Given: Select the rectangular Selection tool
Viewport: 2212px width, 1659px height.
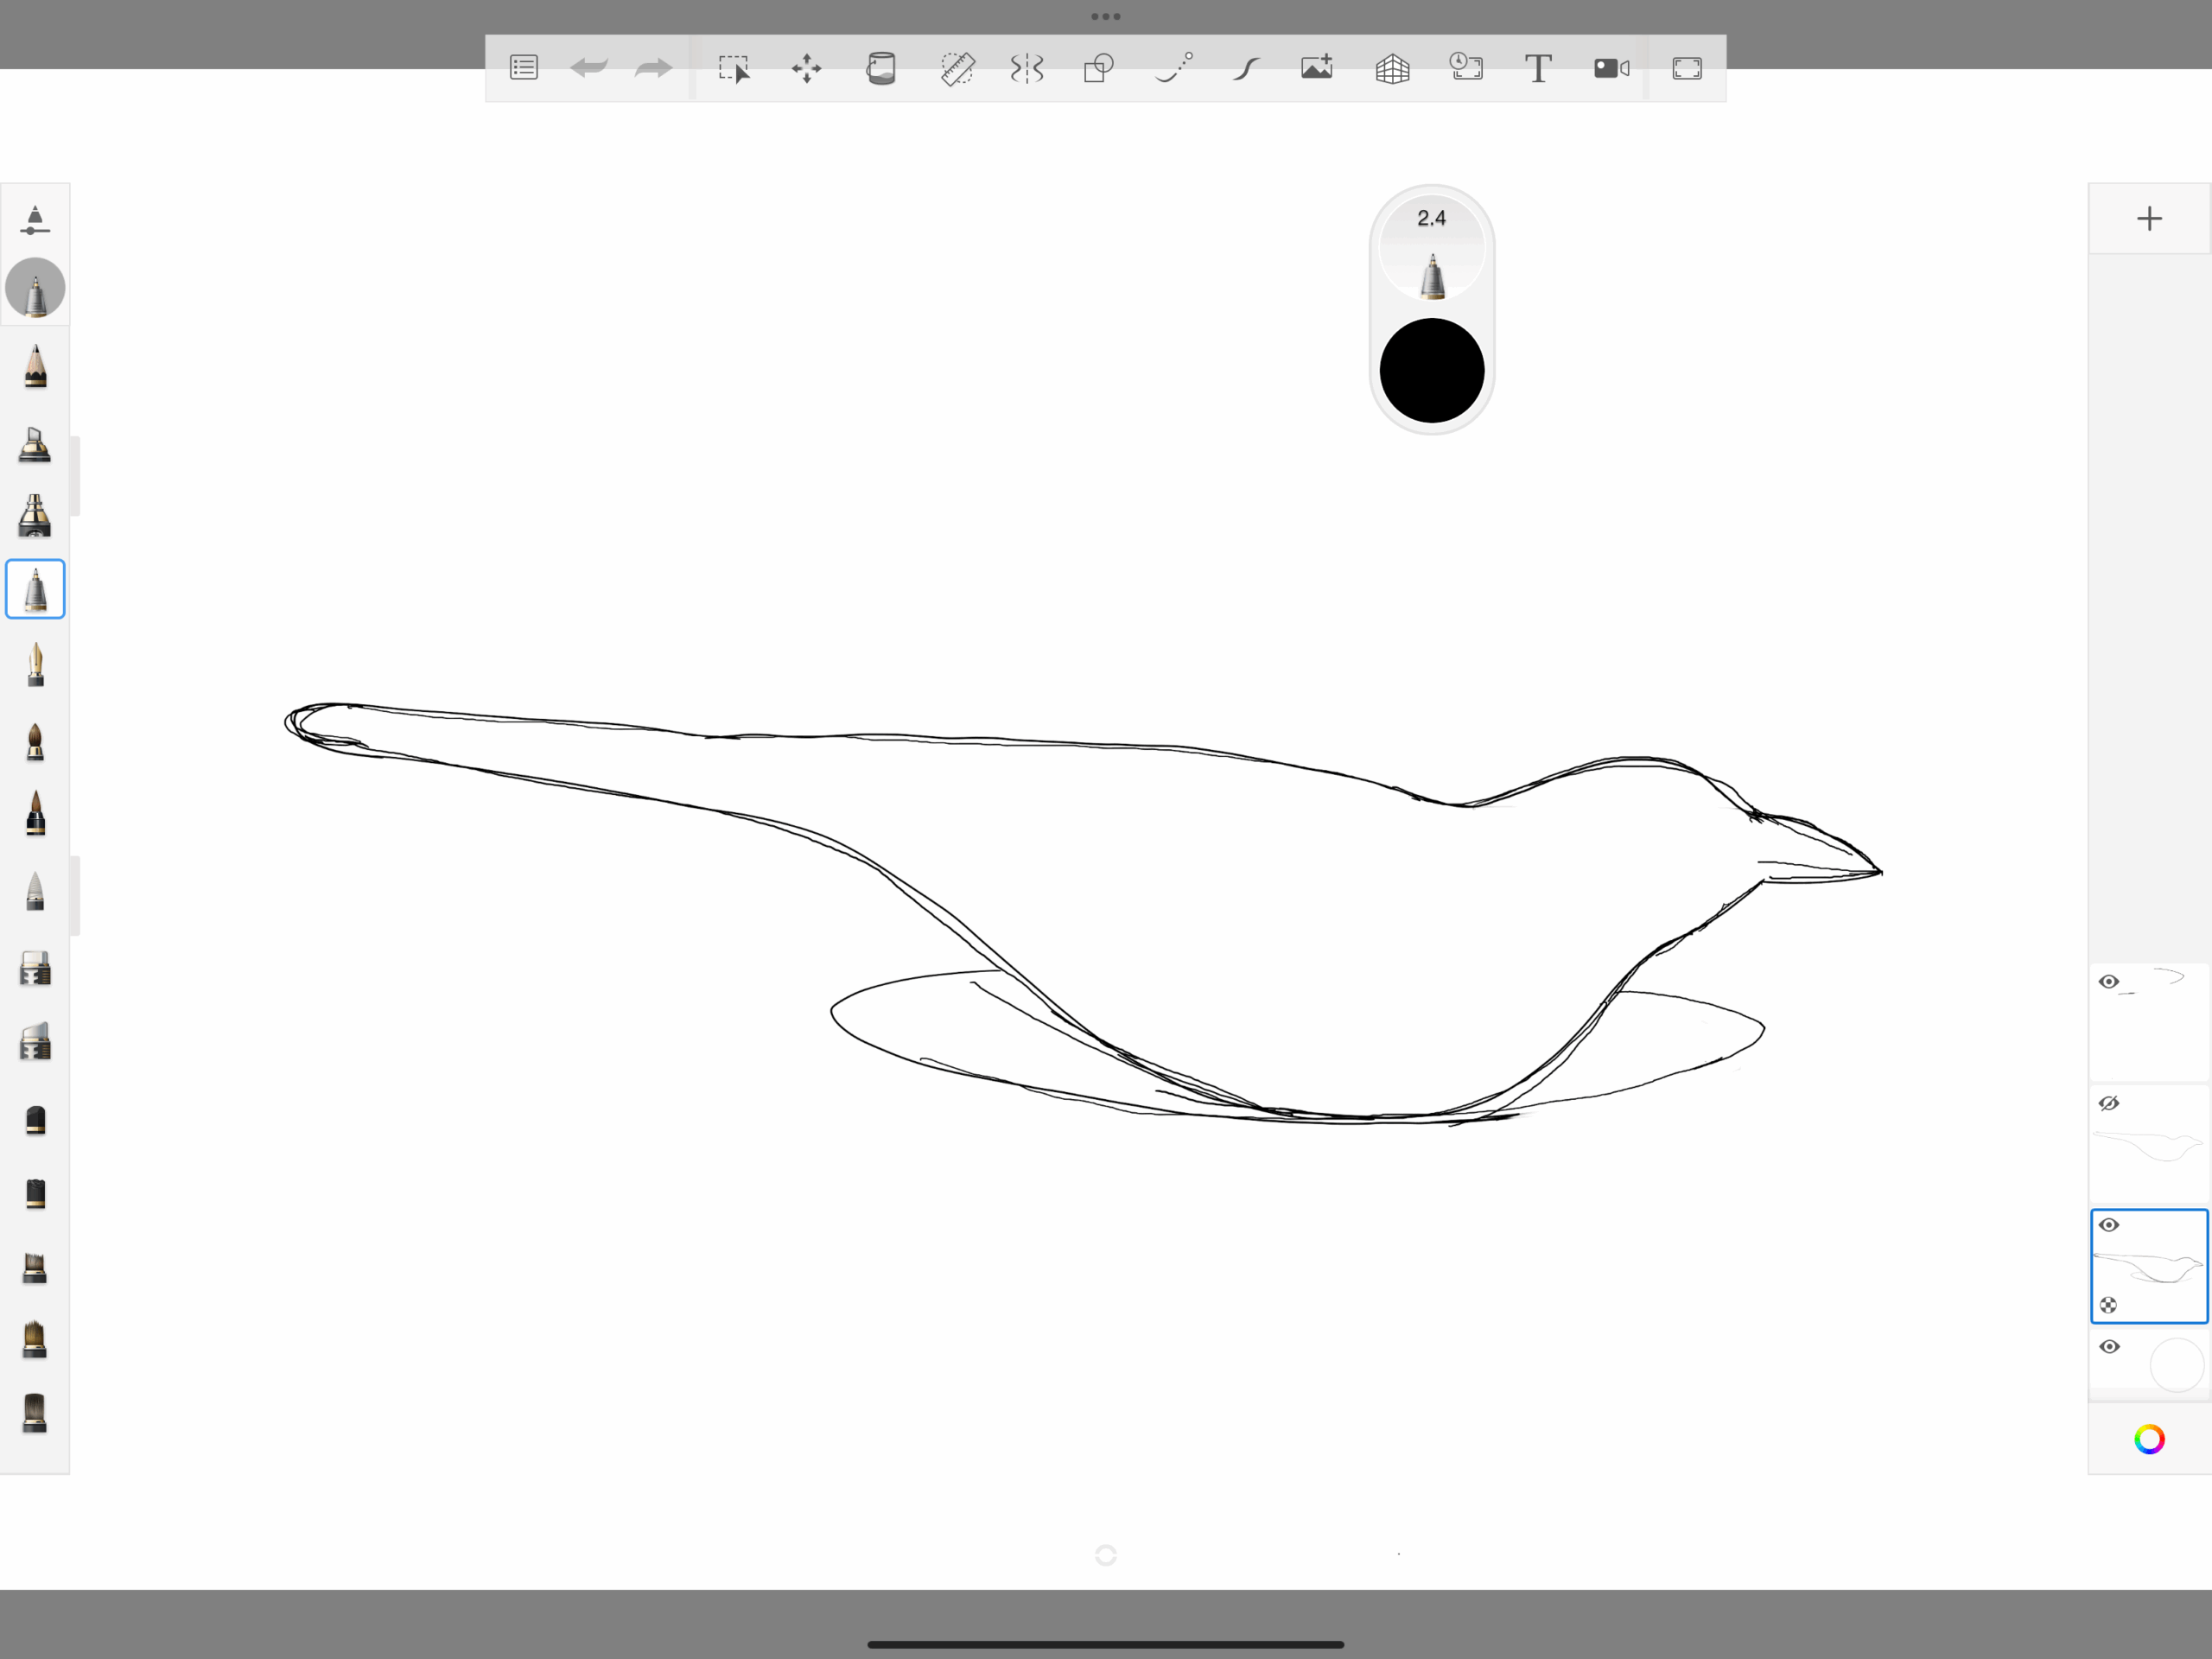Looking at the screenshot, I should 733,68.
